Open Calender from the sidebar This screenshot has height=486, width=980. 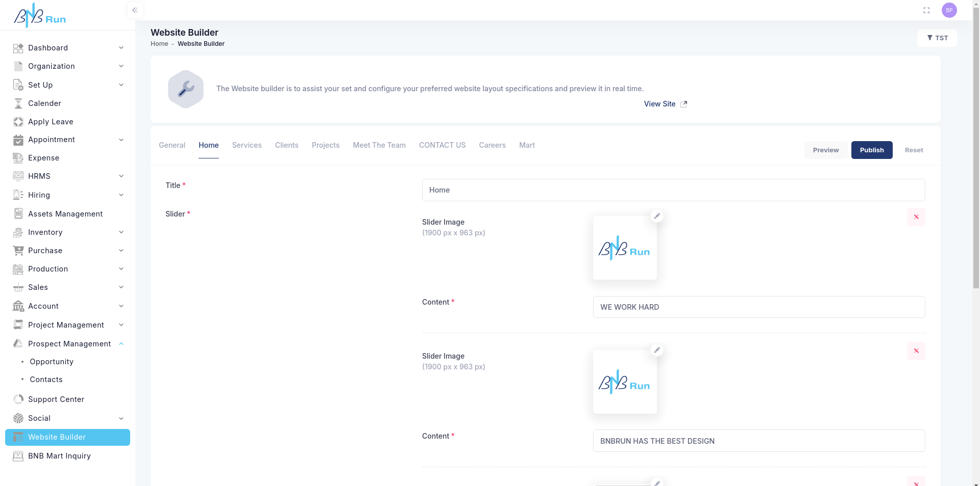tap(44, 103)
